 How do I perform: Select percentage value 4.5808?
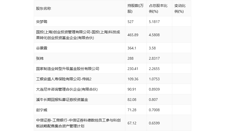point(154,35)
